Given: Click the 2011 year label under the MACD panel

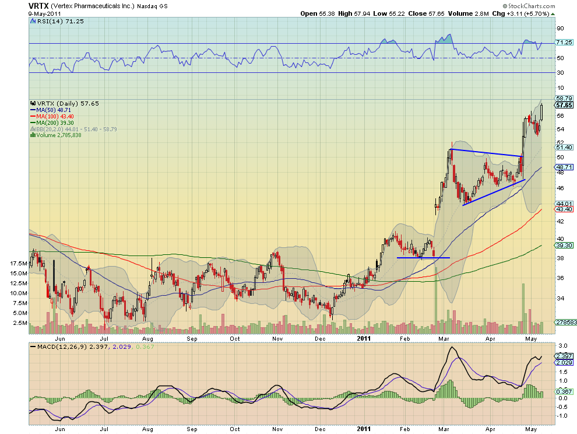Looking at the screenshot, I should [364, 429].
